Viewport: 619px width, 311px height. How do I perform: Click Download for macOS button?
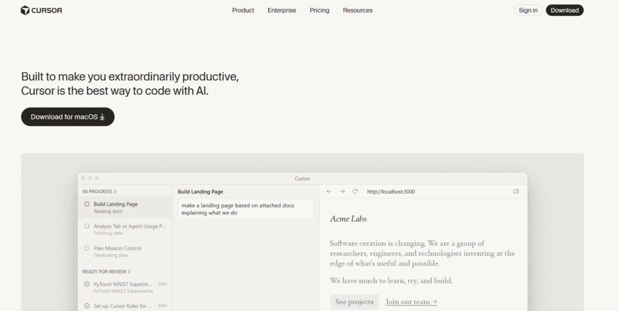pyautogui.click(x=68, y=117)
